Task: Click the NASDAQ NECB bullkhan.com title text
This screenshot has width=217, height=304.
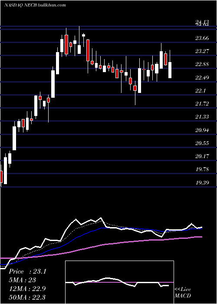Action: point(35,5)
